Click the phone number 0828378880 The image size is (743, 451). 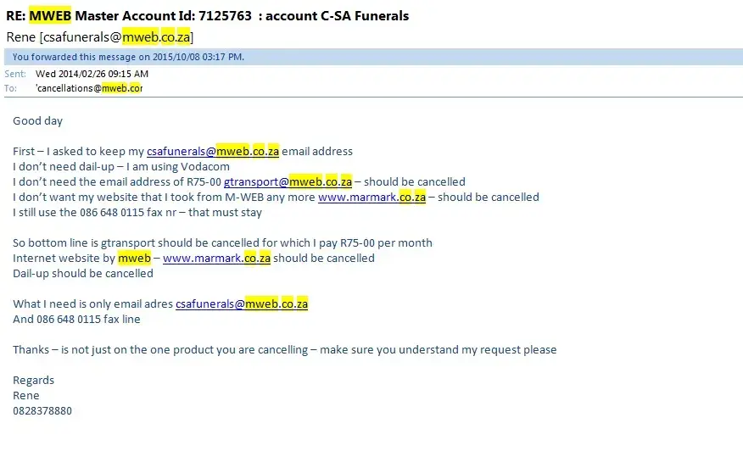[42, 410]
